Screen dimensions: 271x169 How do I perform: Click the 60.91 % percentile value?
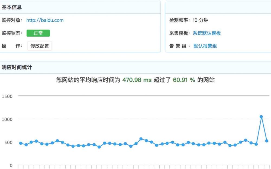(x=184, y=80)
